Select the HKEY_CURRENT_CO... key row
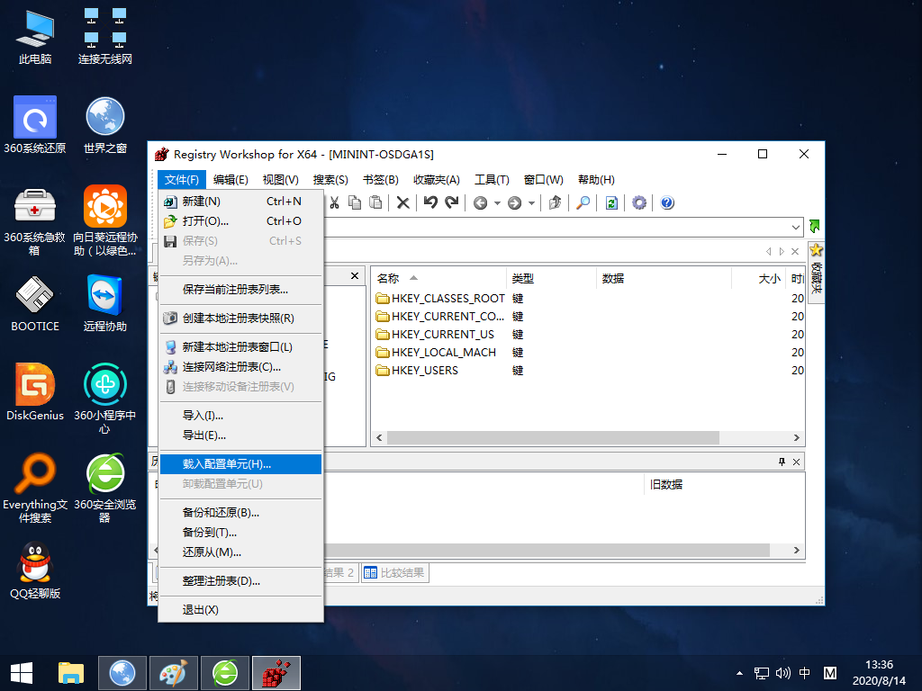Viewport: 922px width, 691px height. tap(589, 317)
